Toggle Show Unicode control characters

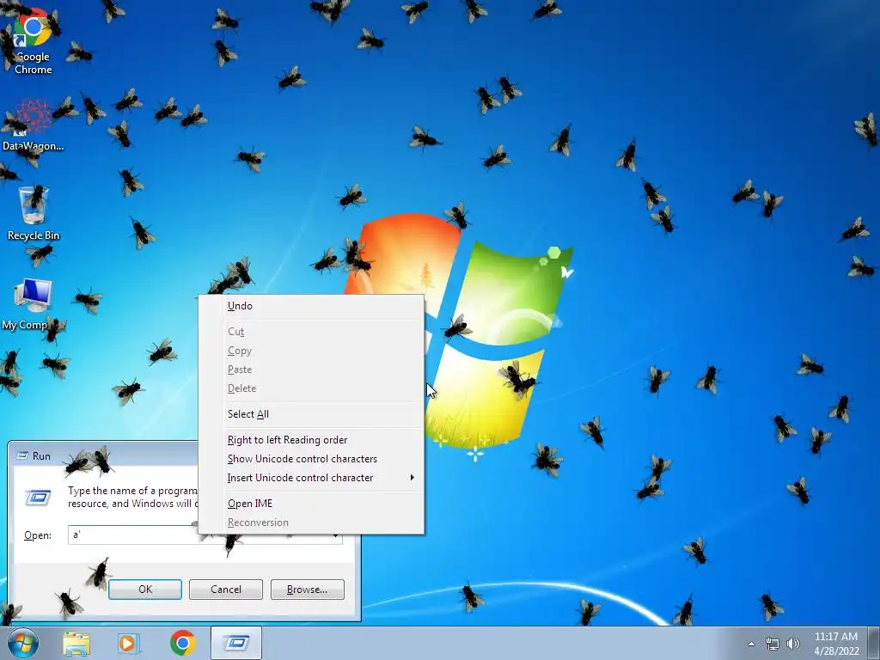(x=311, y=459)
